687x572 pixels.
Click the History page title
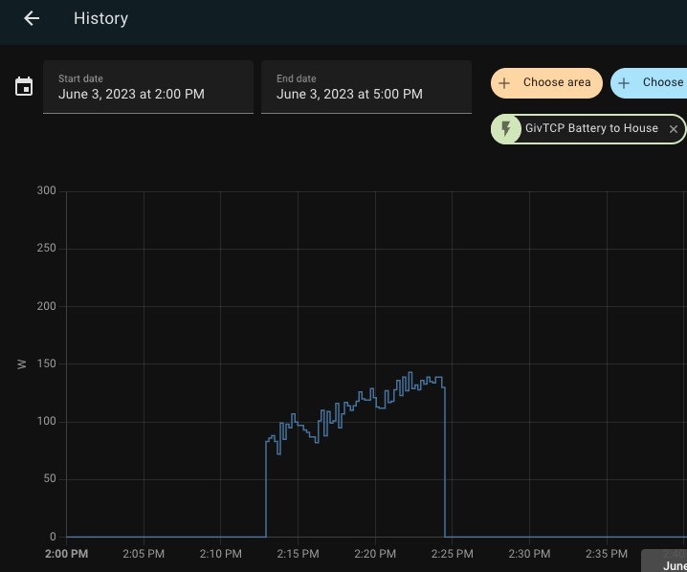(x=100, y=18)
